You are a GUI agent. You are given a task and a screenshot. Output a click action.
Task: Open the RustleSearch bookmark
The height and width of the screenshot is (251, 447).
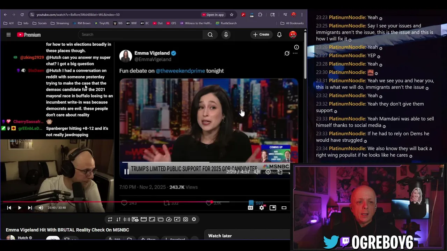point(226,23)
